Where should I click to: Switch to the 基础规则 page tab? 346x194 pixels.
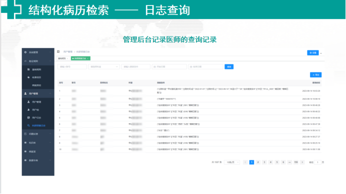point(63,58)
